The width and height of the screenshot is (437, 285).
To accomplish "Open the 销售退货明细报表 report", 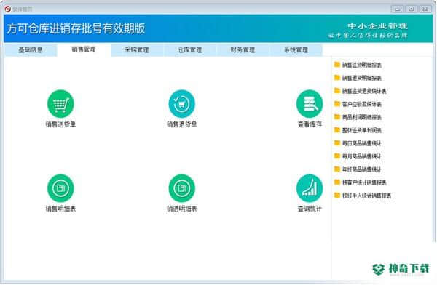I will pos(361,78).
